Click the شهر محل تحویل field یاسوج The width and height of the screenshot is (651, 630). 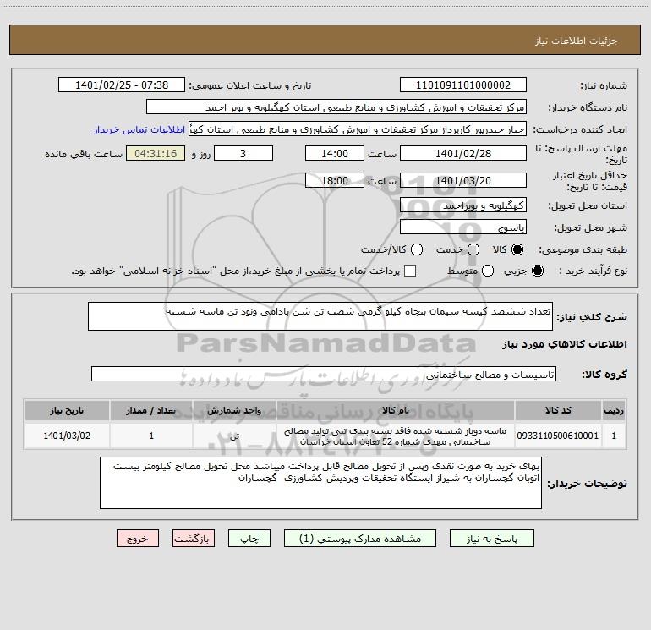tap(463, 227)
